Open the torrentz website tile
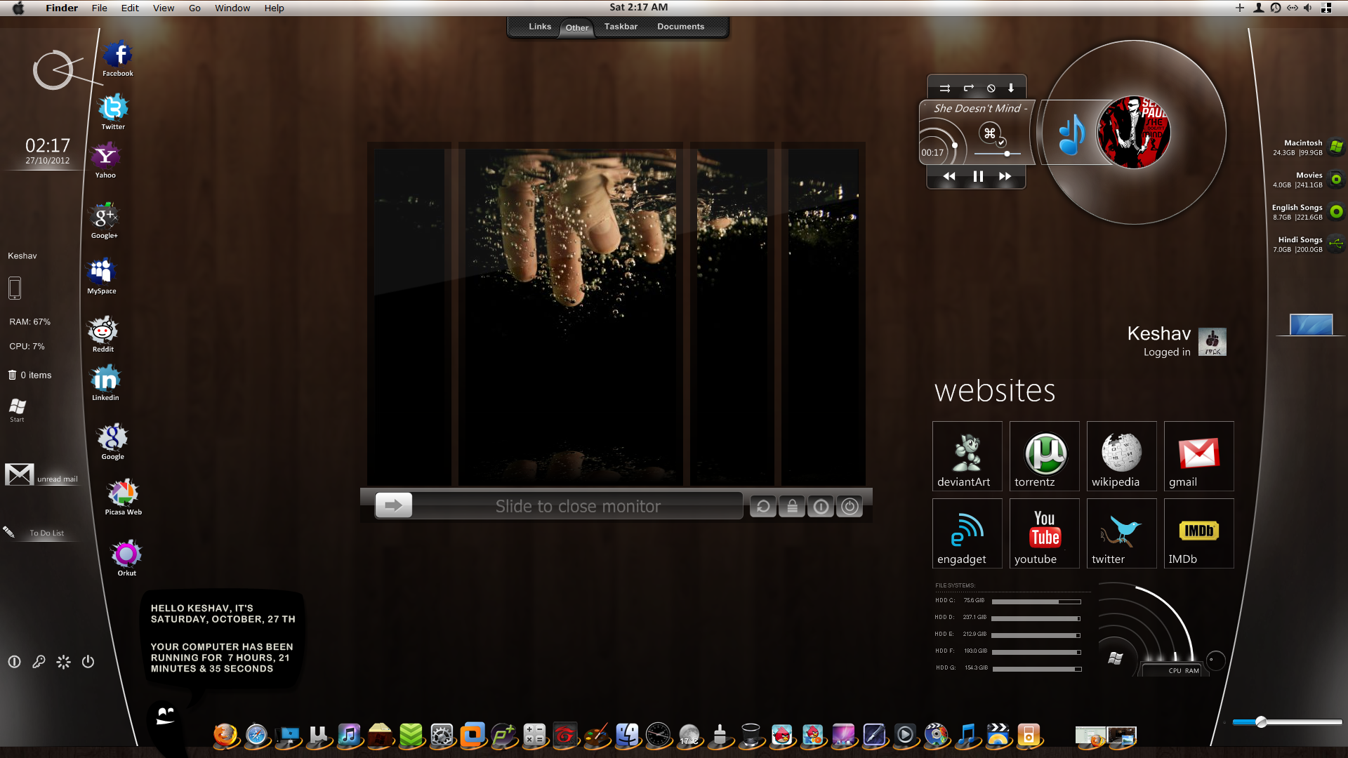1348x758 pixels. tap(1044, 456)
